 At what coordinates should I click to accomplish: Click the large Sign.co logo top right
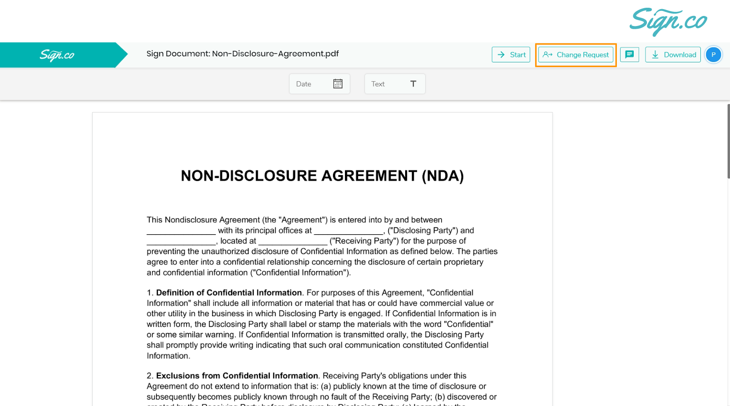[668, 21]
